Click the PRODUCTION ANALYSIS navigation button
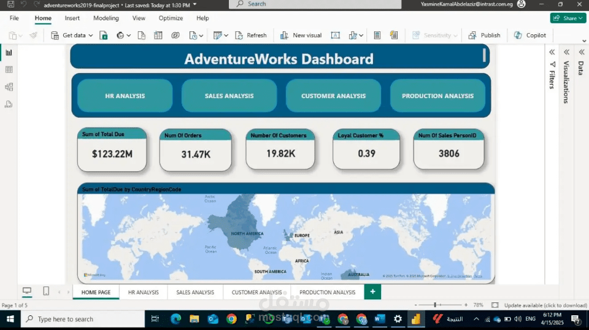Viewport: 589px width, 330px height. (437, 96)
